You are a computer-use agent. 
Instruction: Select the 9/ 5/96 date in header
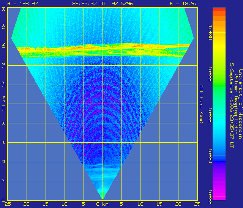(122, 3)
